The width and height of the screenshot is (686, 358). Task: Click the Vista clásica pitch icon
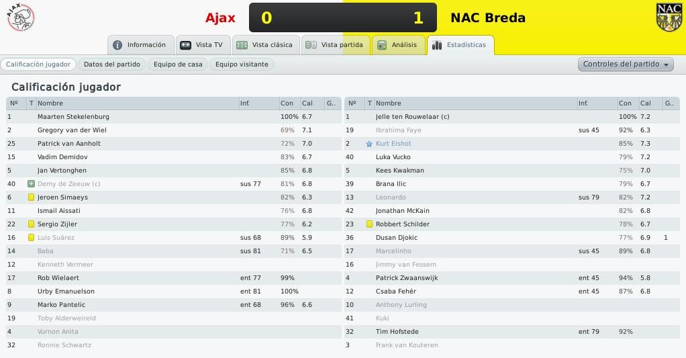coord(242,45)
